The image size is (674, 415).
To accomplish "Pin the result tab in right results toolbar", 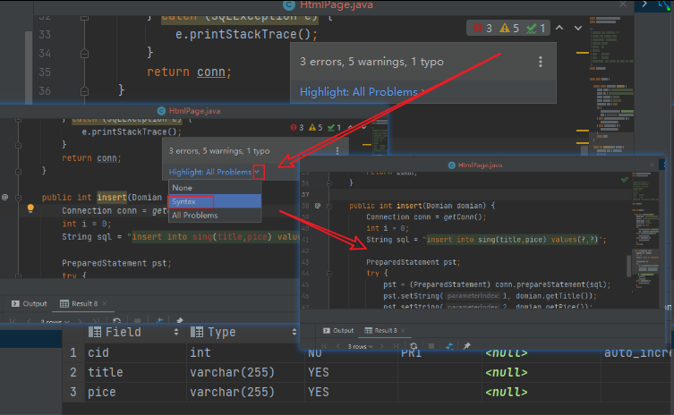I will (467, 346).
